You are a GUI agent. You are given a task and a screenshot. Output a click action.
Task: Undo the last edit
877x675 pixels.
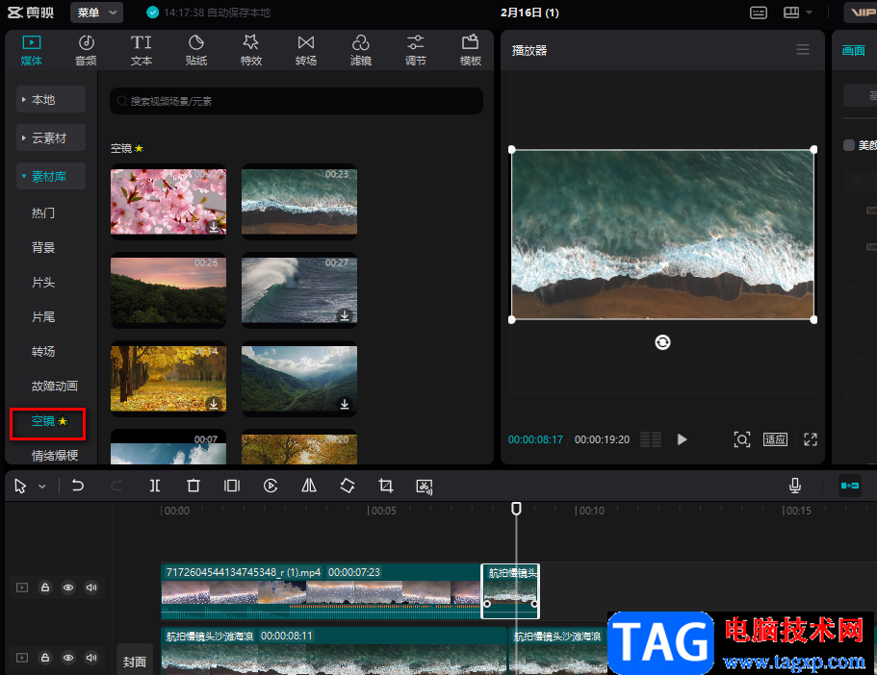click(x=78, y=486)
